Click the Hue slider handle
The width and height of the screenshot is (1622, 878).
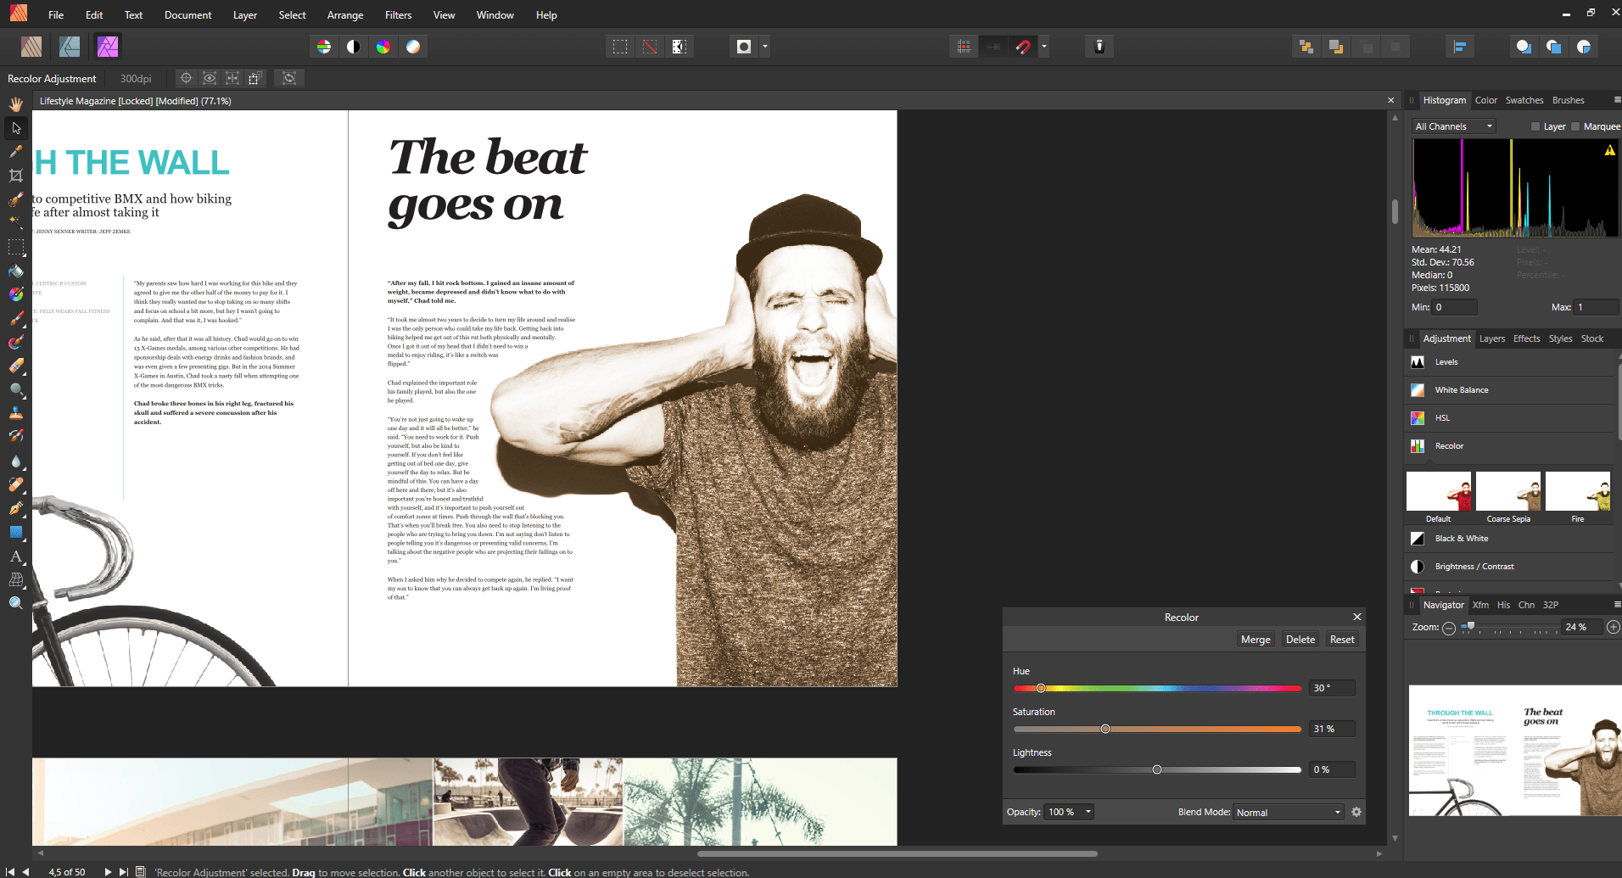pos(1041,688)
